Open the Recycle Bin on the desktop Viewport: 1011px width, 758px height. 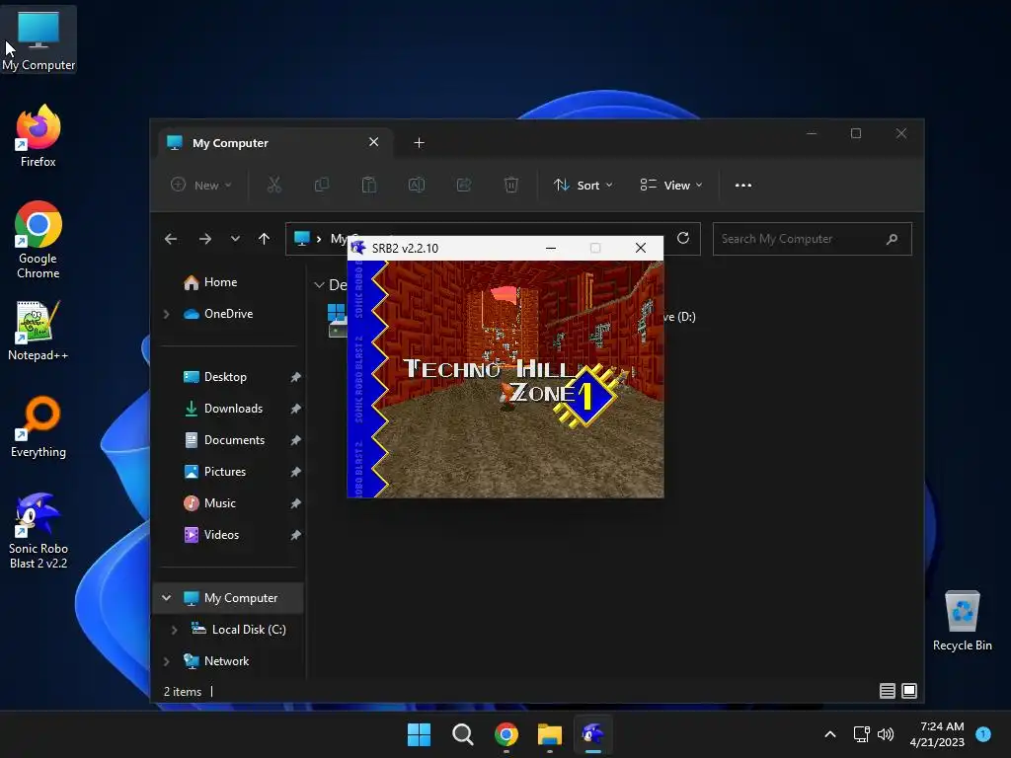[962, 620]
